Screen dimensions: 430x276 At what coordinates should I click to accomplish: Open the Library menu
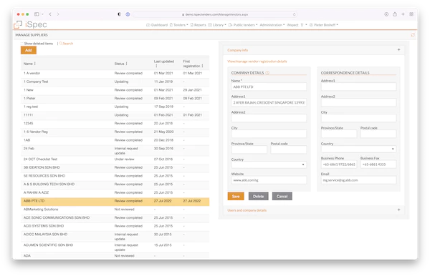click(217, 25)
